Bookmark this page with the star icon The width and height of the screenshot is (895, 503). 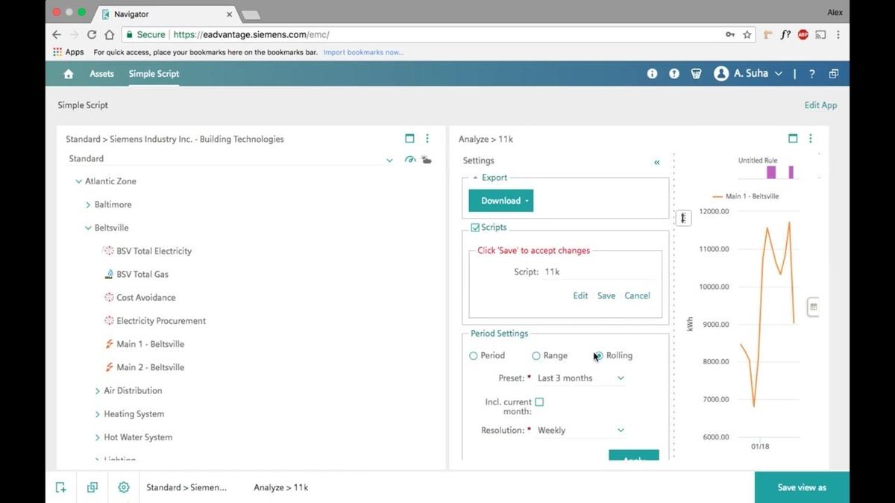pyautogui.click(x=747, y=34)
